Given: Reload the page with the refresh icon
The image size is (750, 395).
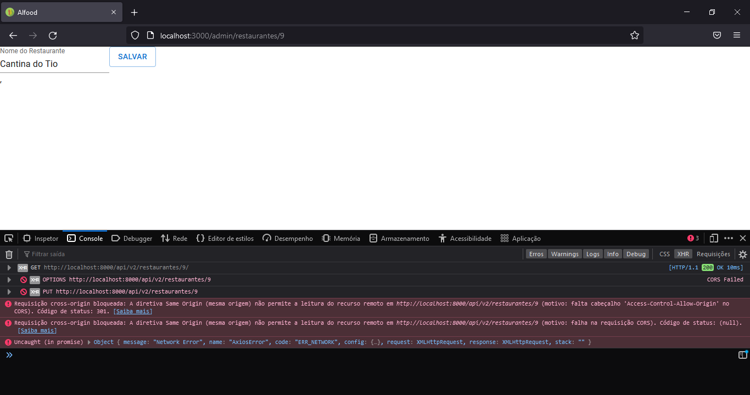Looking at the screenshot, I should pos(53,36).
